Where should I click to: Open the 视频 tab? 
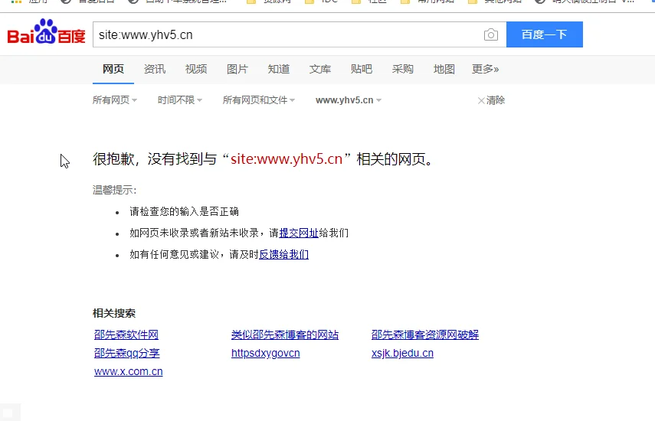click(x=196, y=69)
